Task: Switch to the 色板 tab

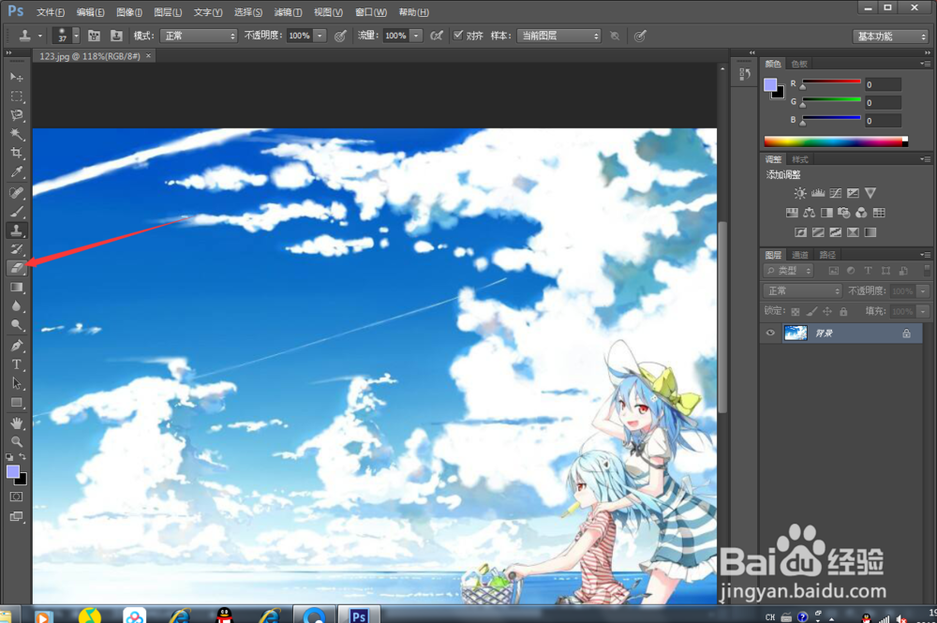Action: [x=799, y=64]
